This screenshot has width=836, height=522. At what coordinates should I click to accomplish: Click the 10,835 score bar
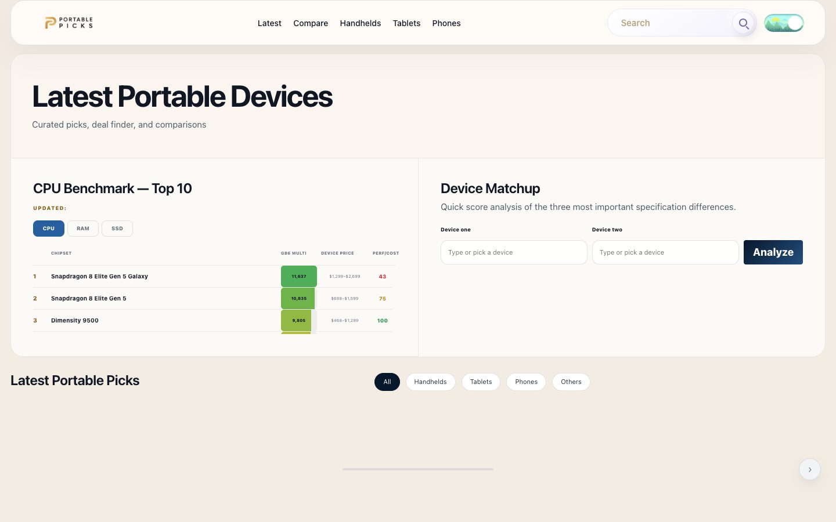[x=298, y=299]
